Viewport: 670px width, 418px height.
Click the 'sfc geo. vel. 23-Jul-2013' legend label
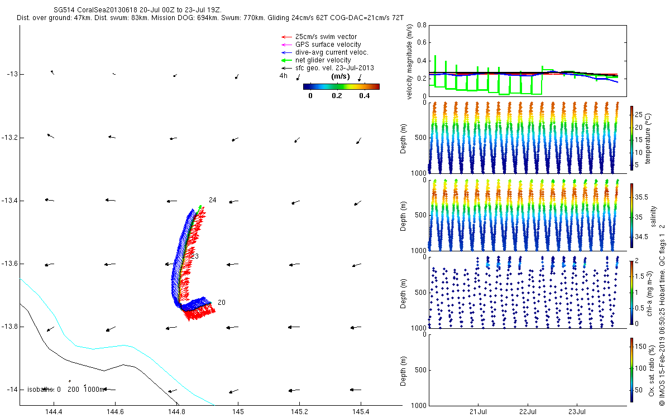(x=334, y=68)
